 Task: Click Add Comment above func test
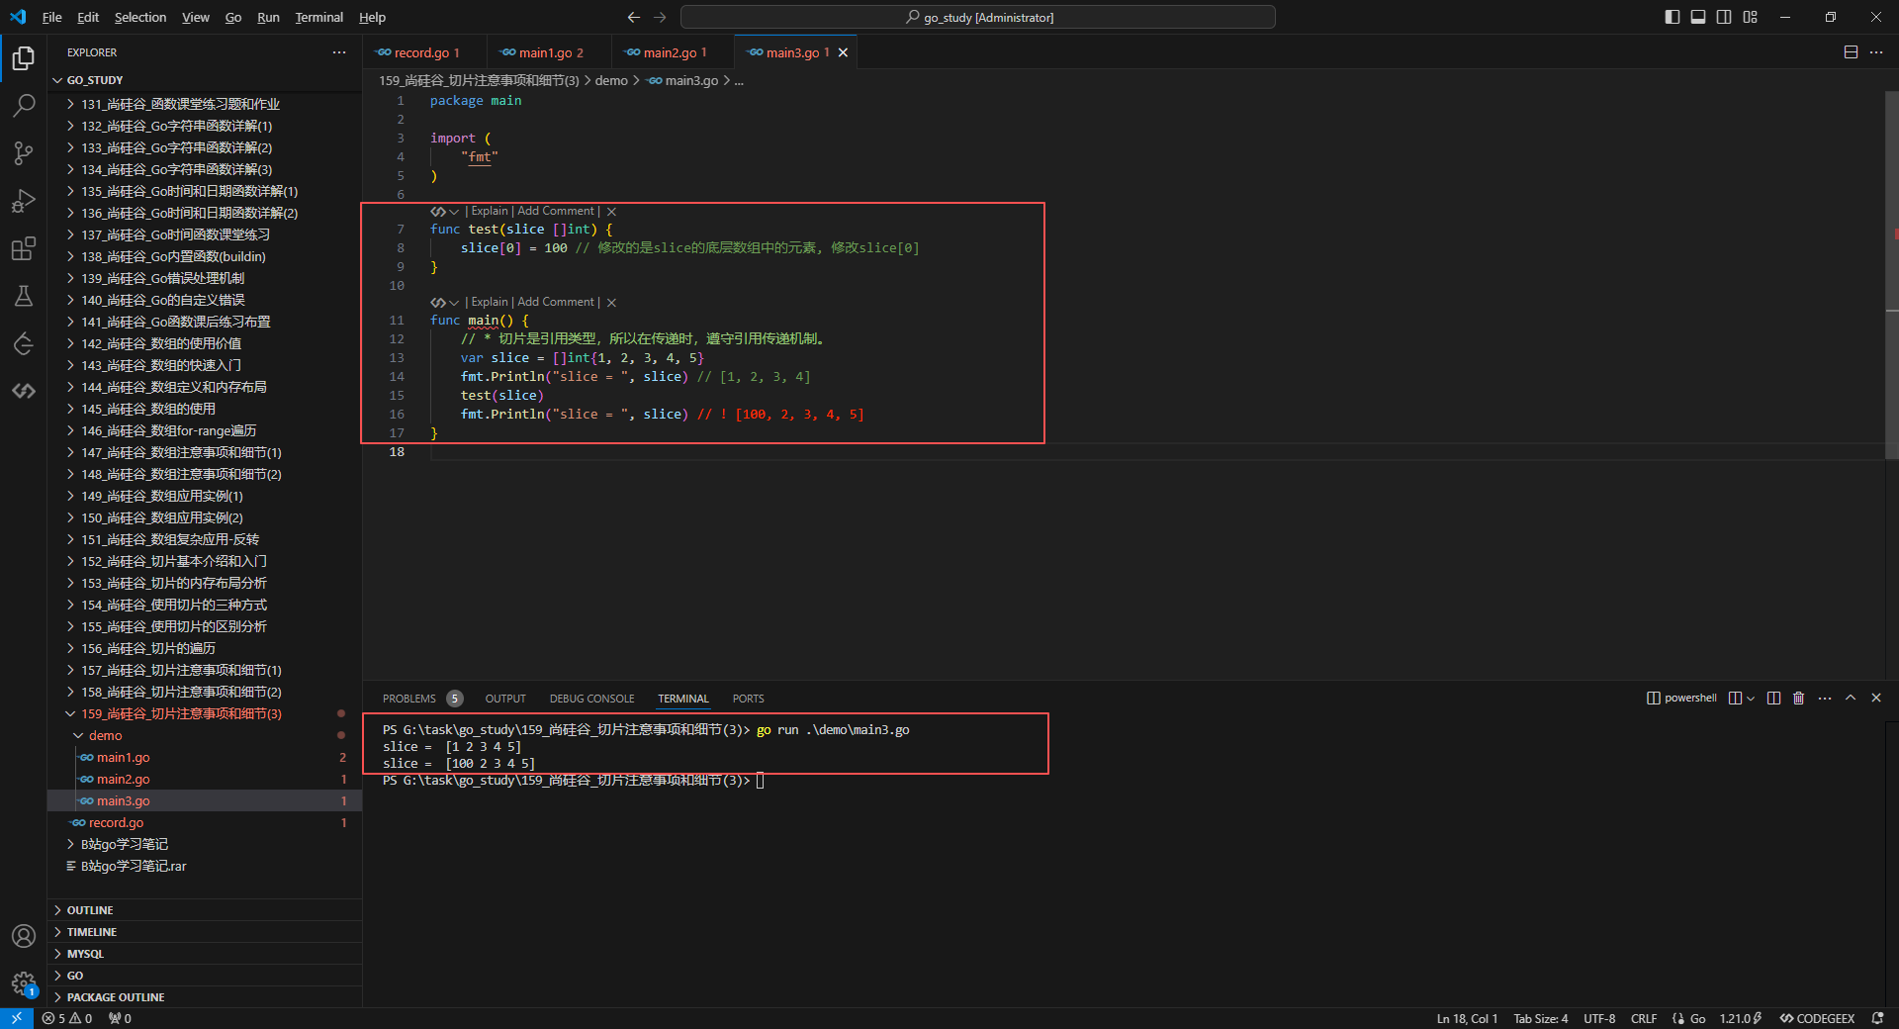[556, 211]
